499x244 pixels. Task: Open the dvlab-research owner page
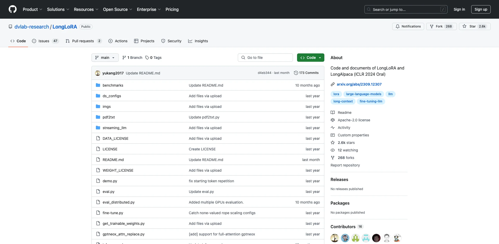pos(32,27)
